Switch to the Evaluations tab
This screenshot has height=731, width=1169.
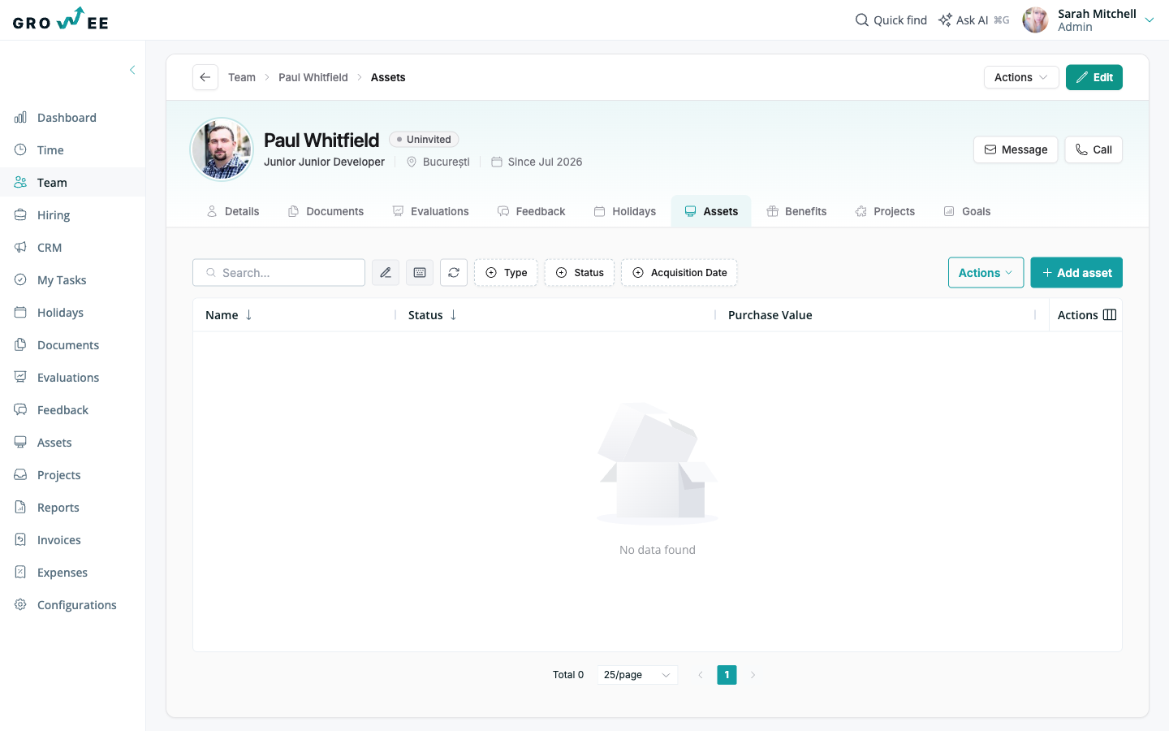click(x=430, y=211)
